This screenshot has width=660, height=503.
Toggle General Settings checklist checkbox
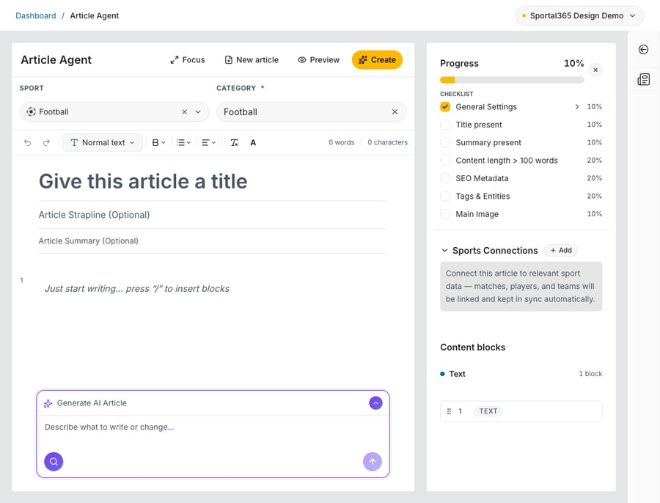tap(445, 107)
